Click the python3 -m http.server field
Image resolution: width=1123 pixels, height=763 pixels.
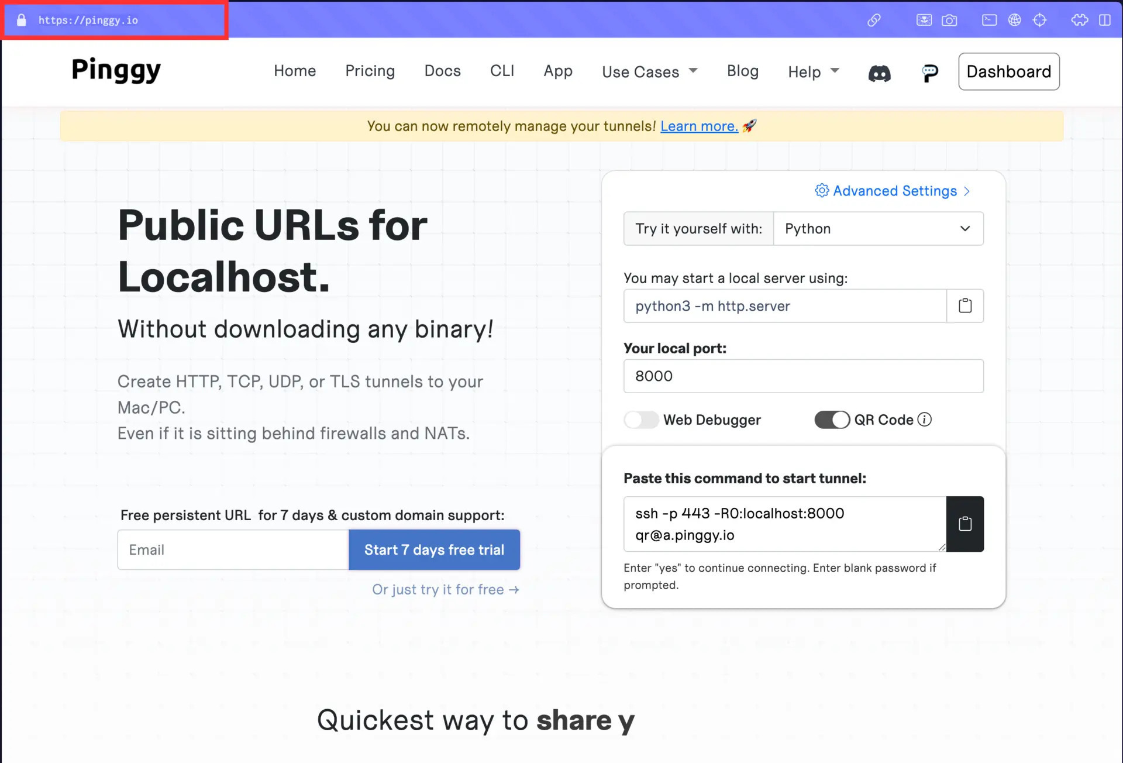coord(785,305)
